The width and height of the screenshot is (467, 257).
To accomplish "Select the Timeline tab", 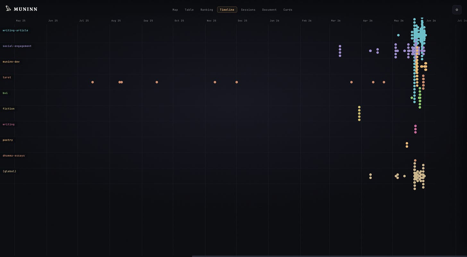I will [227, 10].
